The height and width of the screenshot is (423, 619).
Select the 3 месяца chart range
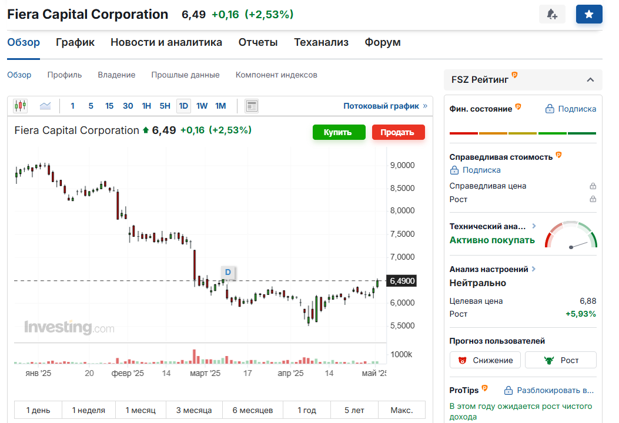pos(194,410)
